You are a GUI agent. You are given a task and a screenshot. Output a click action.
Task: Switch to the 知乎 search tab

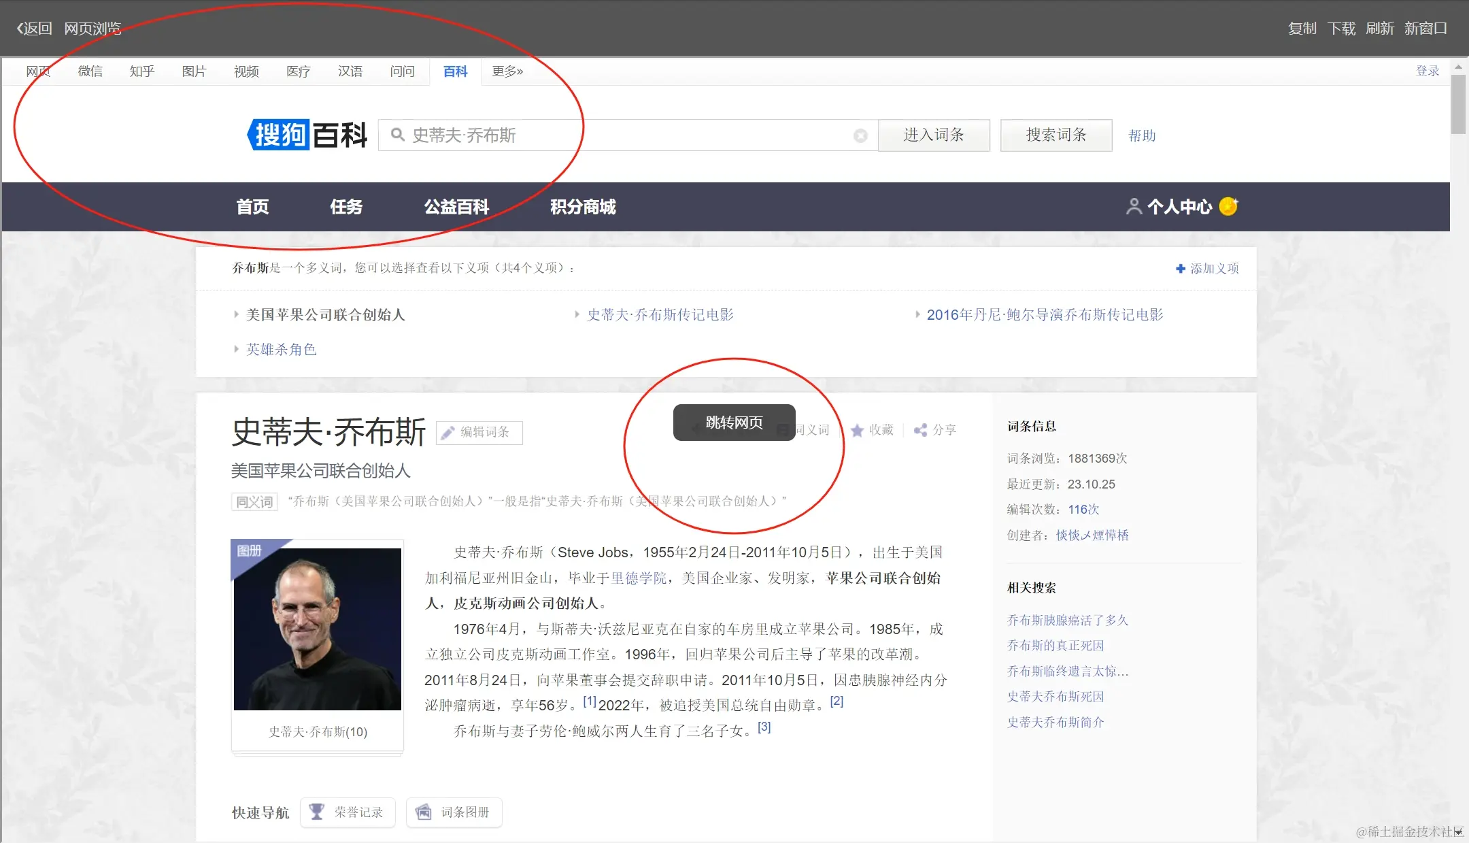coord(142,71)
